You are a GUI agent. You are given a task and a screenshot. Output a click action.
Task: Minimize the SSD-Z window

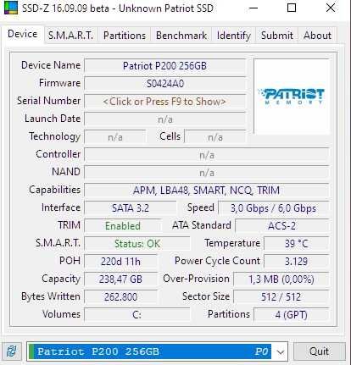click(x=253, y=8)
